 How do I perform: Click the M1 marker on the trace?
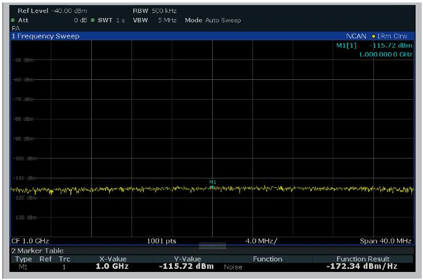point(212,187)
